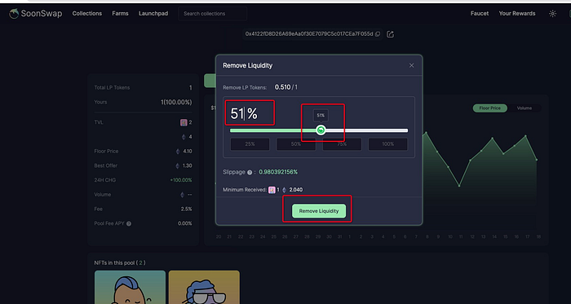The width and height of the screenshot is (571, 304).
Task: Open the Collections page
Action: [87, 14]
